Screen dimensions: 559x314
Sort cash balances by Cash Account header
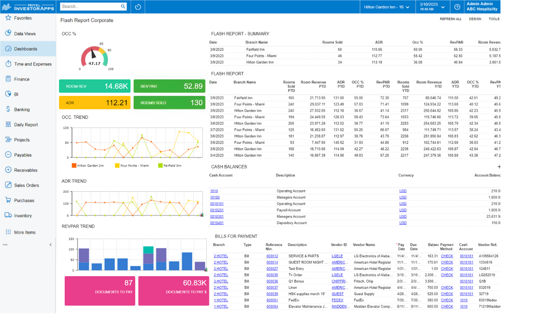tap(221, 175)
